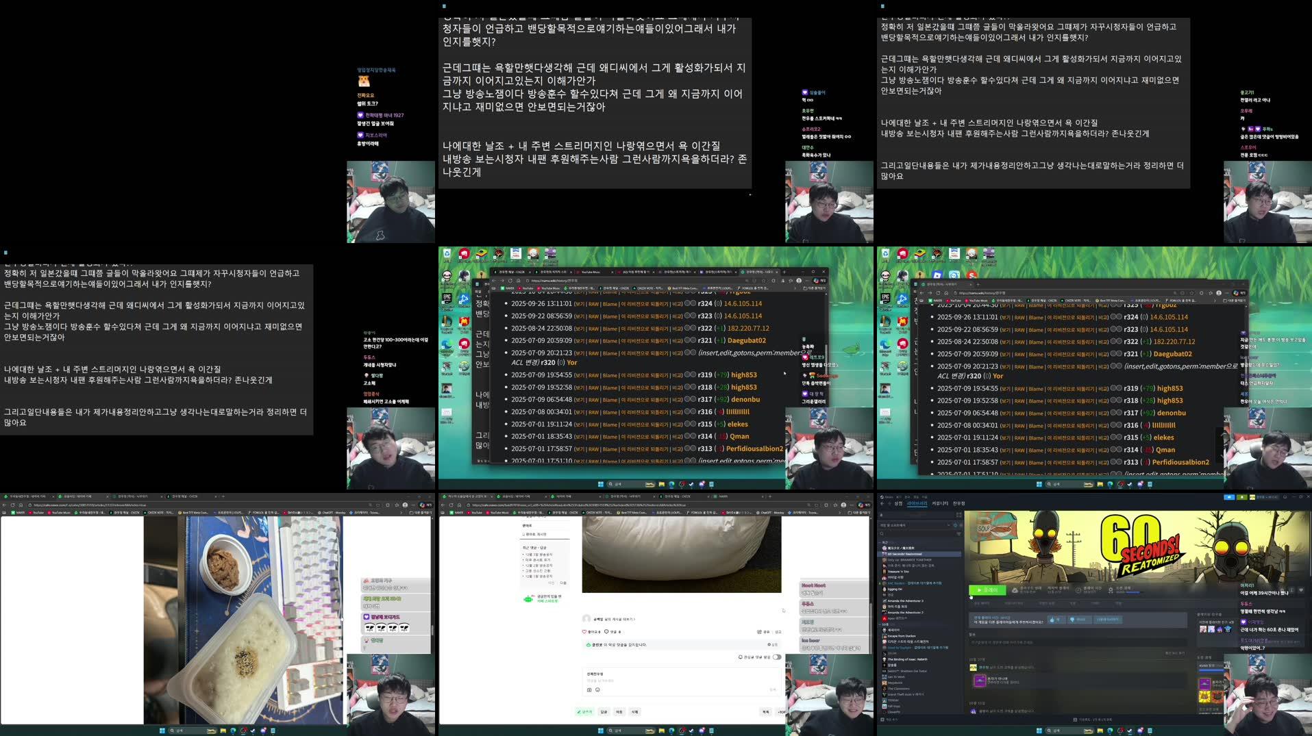The width and height of the screenshot is (1312, 736).
Task: Click the camera icon to attach a photo
Action: click(x=589, y=689)
